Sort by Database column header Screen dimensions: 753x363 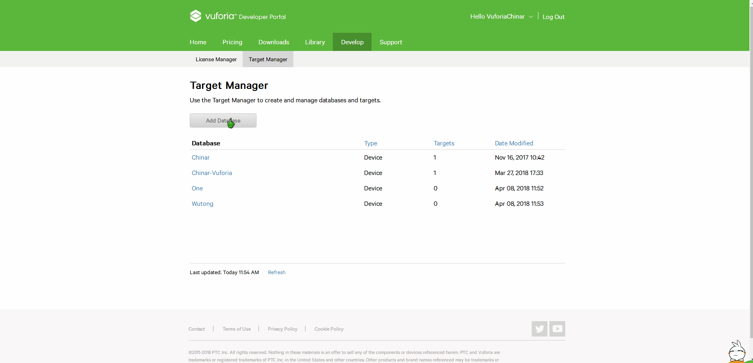tap(206, 143)
